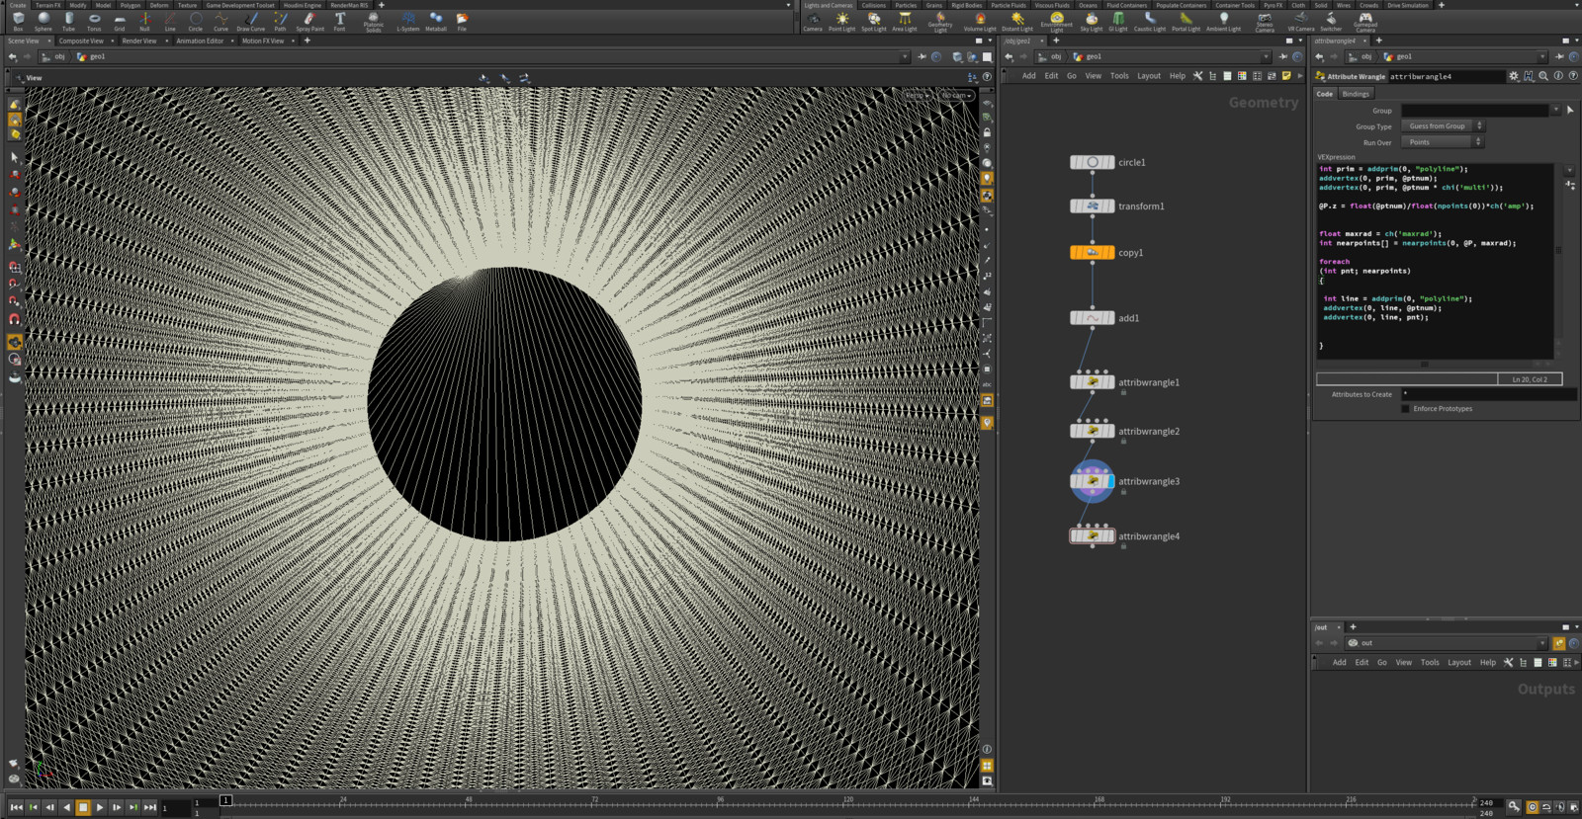Select the Sphere shelf tool
The height and width of the screenshot is (819, 1582).
[44, 22]
